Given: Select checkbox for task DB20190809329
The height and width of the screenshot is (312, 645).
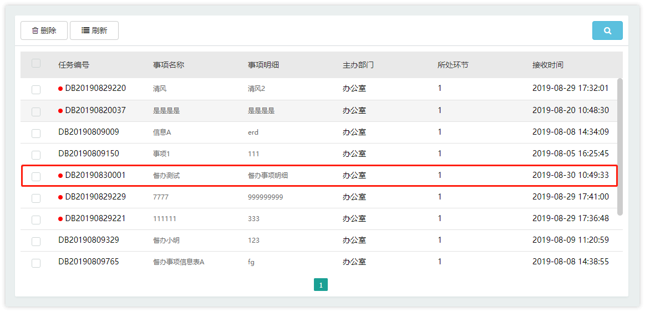Looking at the screenshot, I should click(36, 241).
